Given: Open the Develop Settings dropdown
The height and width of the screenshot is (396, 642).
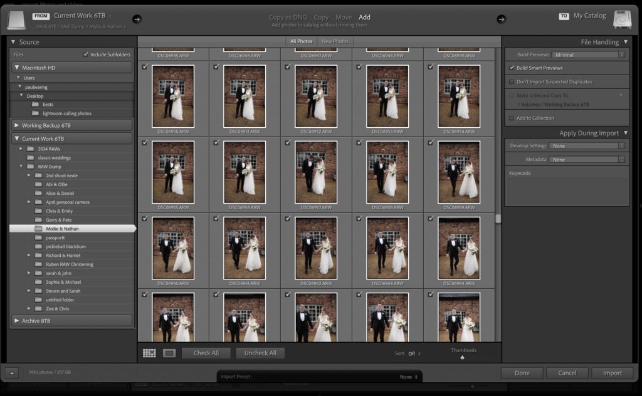Looking at the screenshot, I should coord(587,145).
